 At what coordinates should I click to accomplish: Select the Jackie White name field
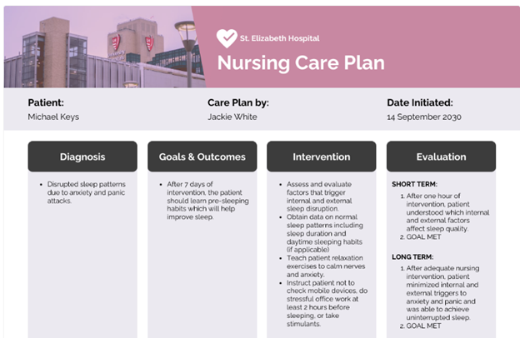(233, 117)
